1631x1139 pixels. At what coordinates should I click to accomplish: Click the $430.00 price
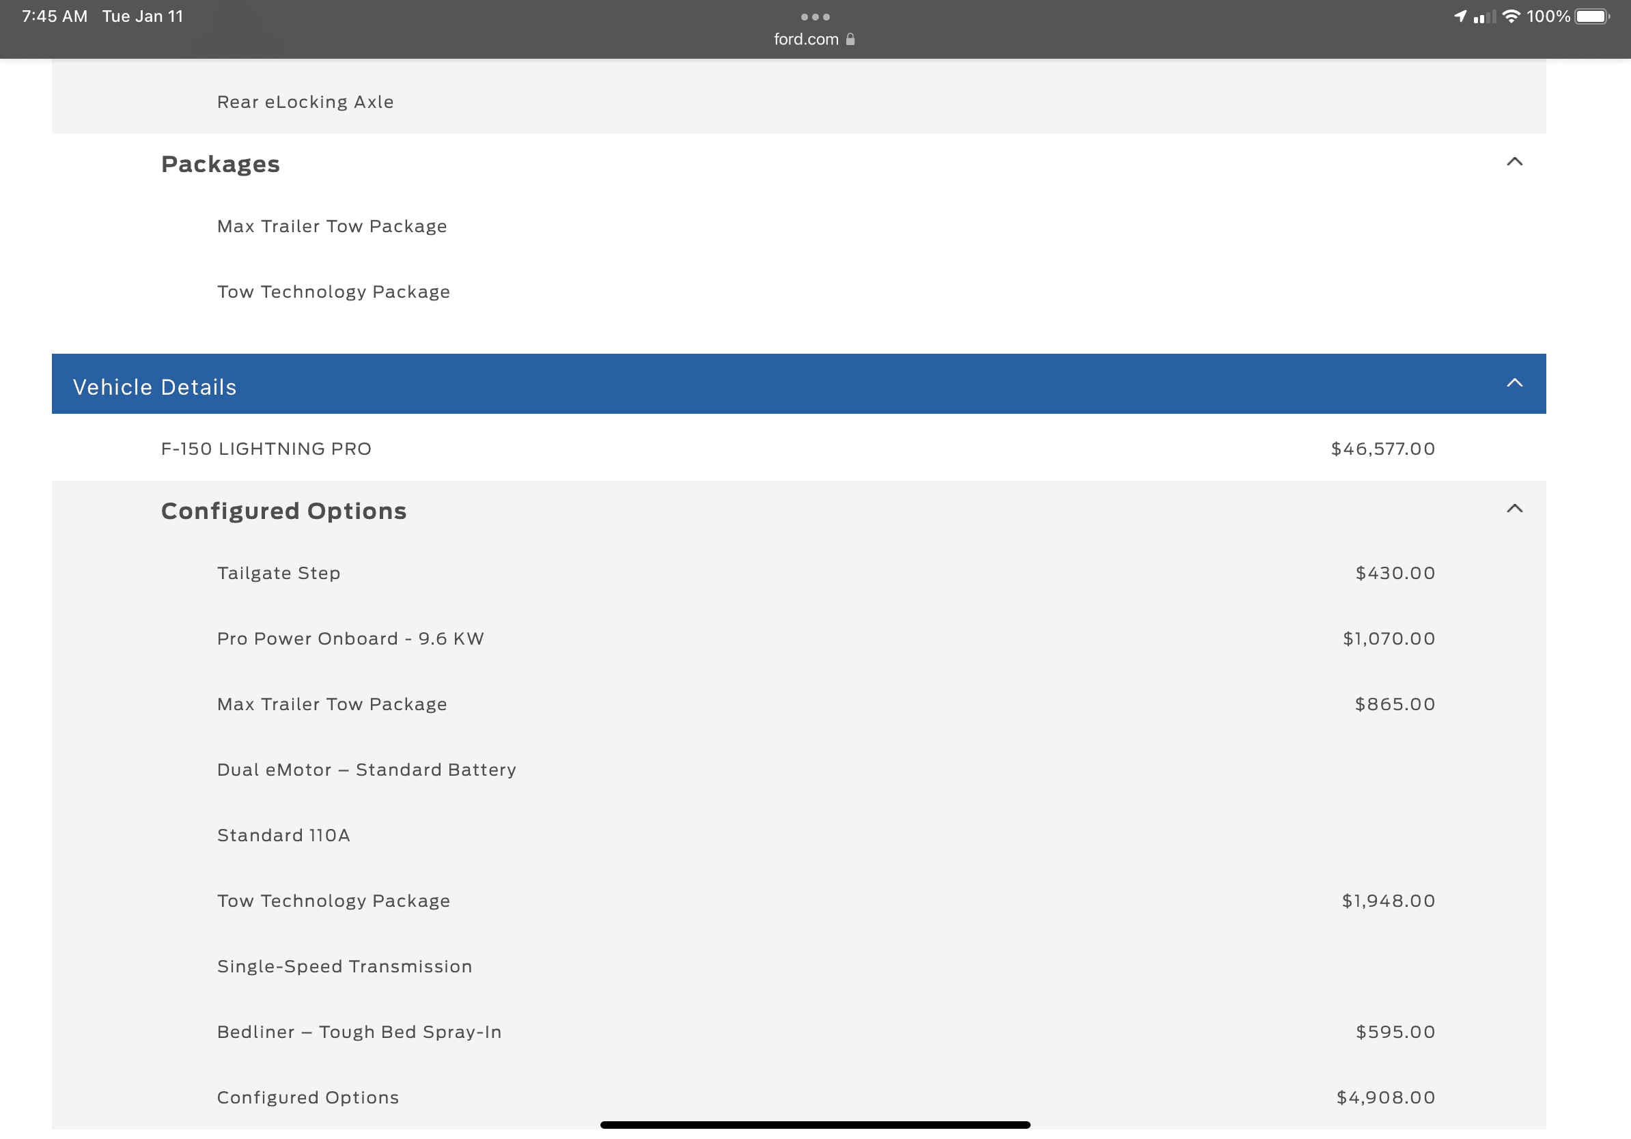click(1395, 573)
